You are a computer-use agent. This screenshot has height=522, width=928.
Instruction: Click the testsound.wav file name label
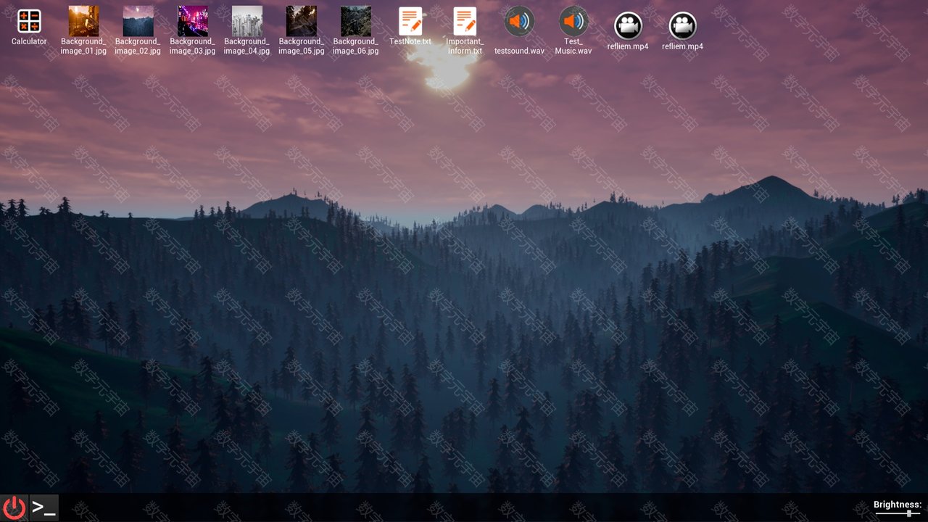519,51
